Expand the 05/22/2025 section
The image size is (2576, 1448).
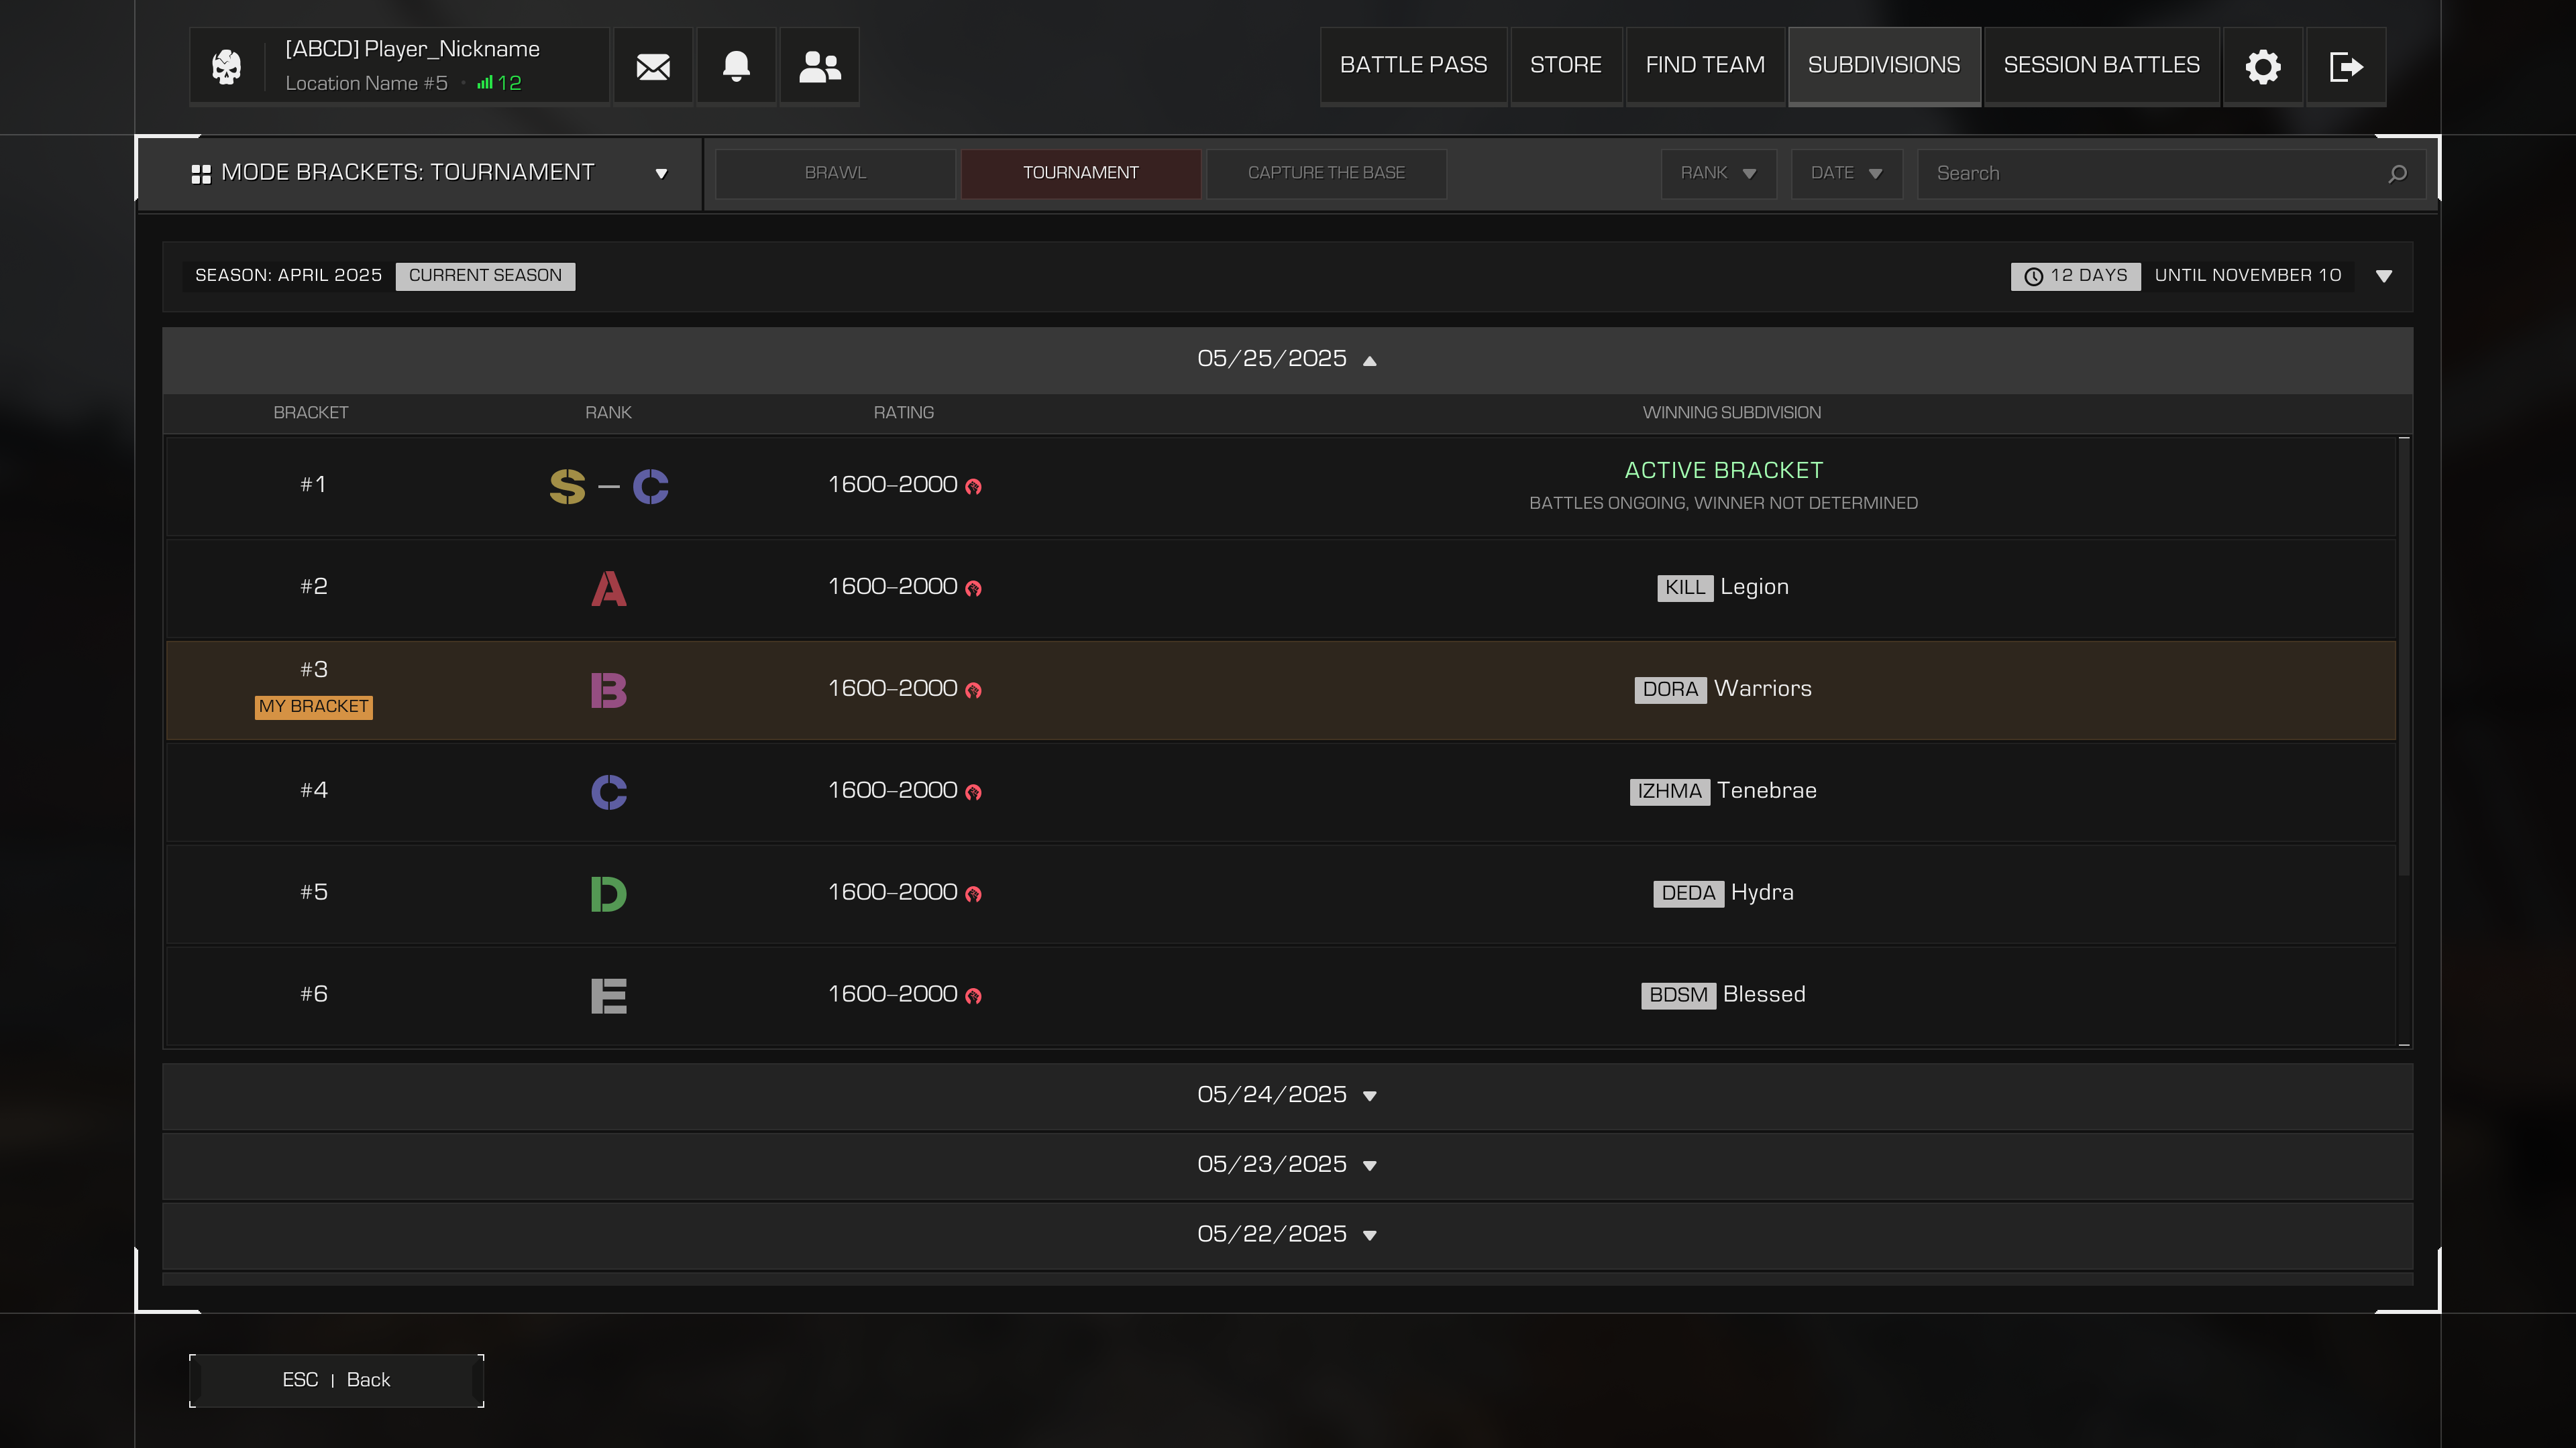click(1287, 1236)
